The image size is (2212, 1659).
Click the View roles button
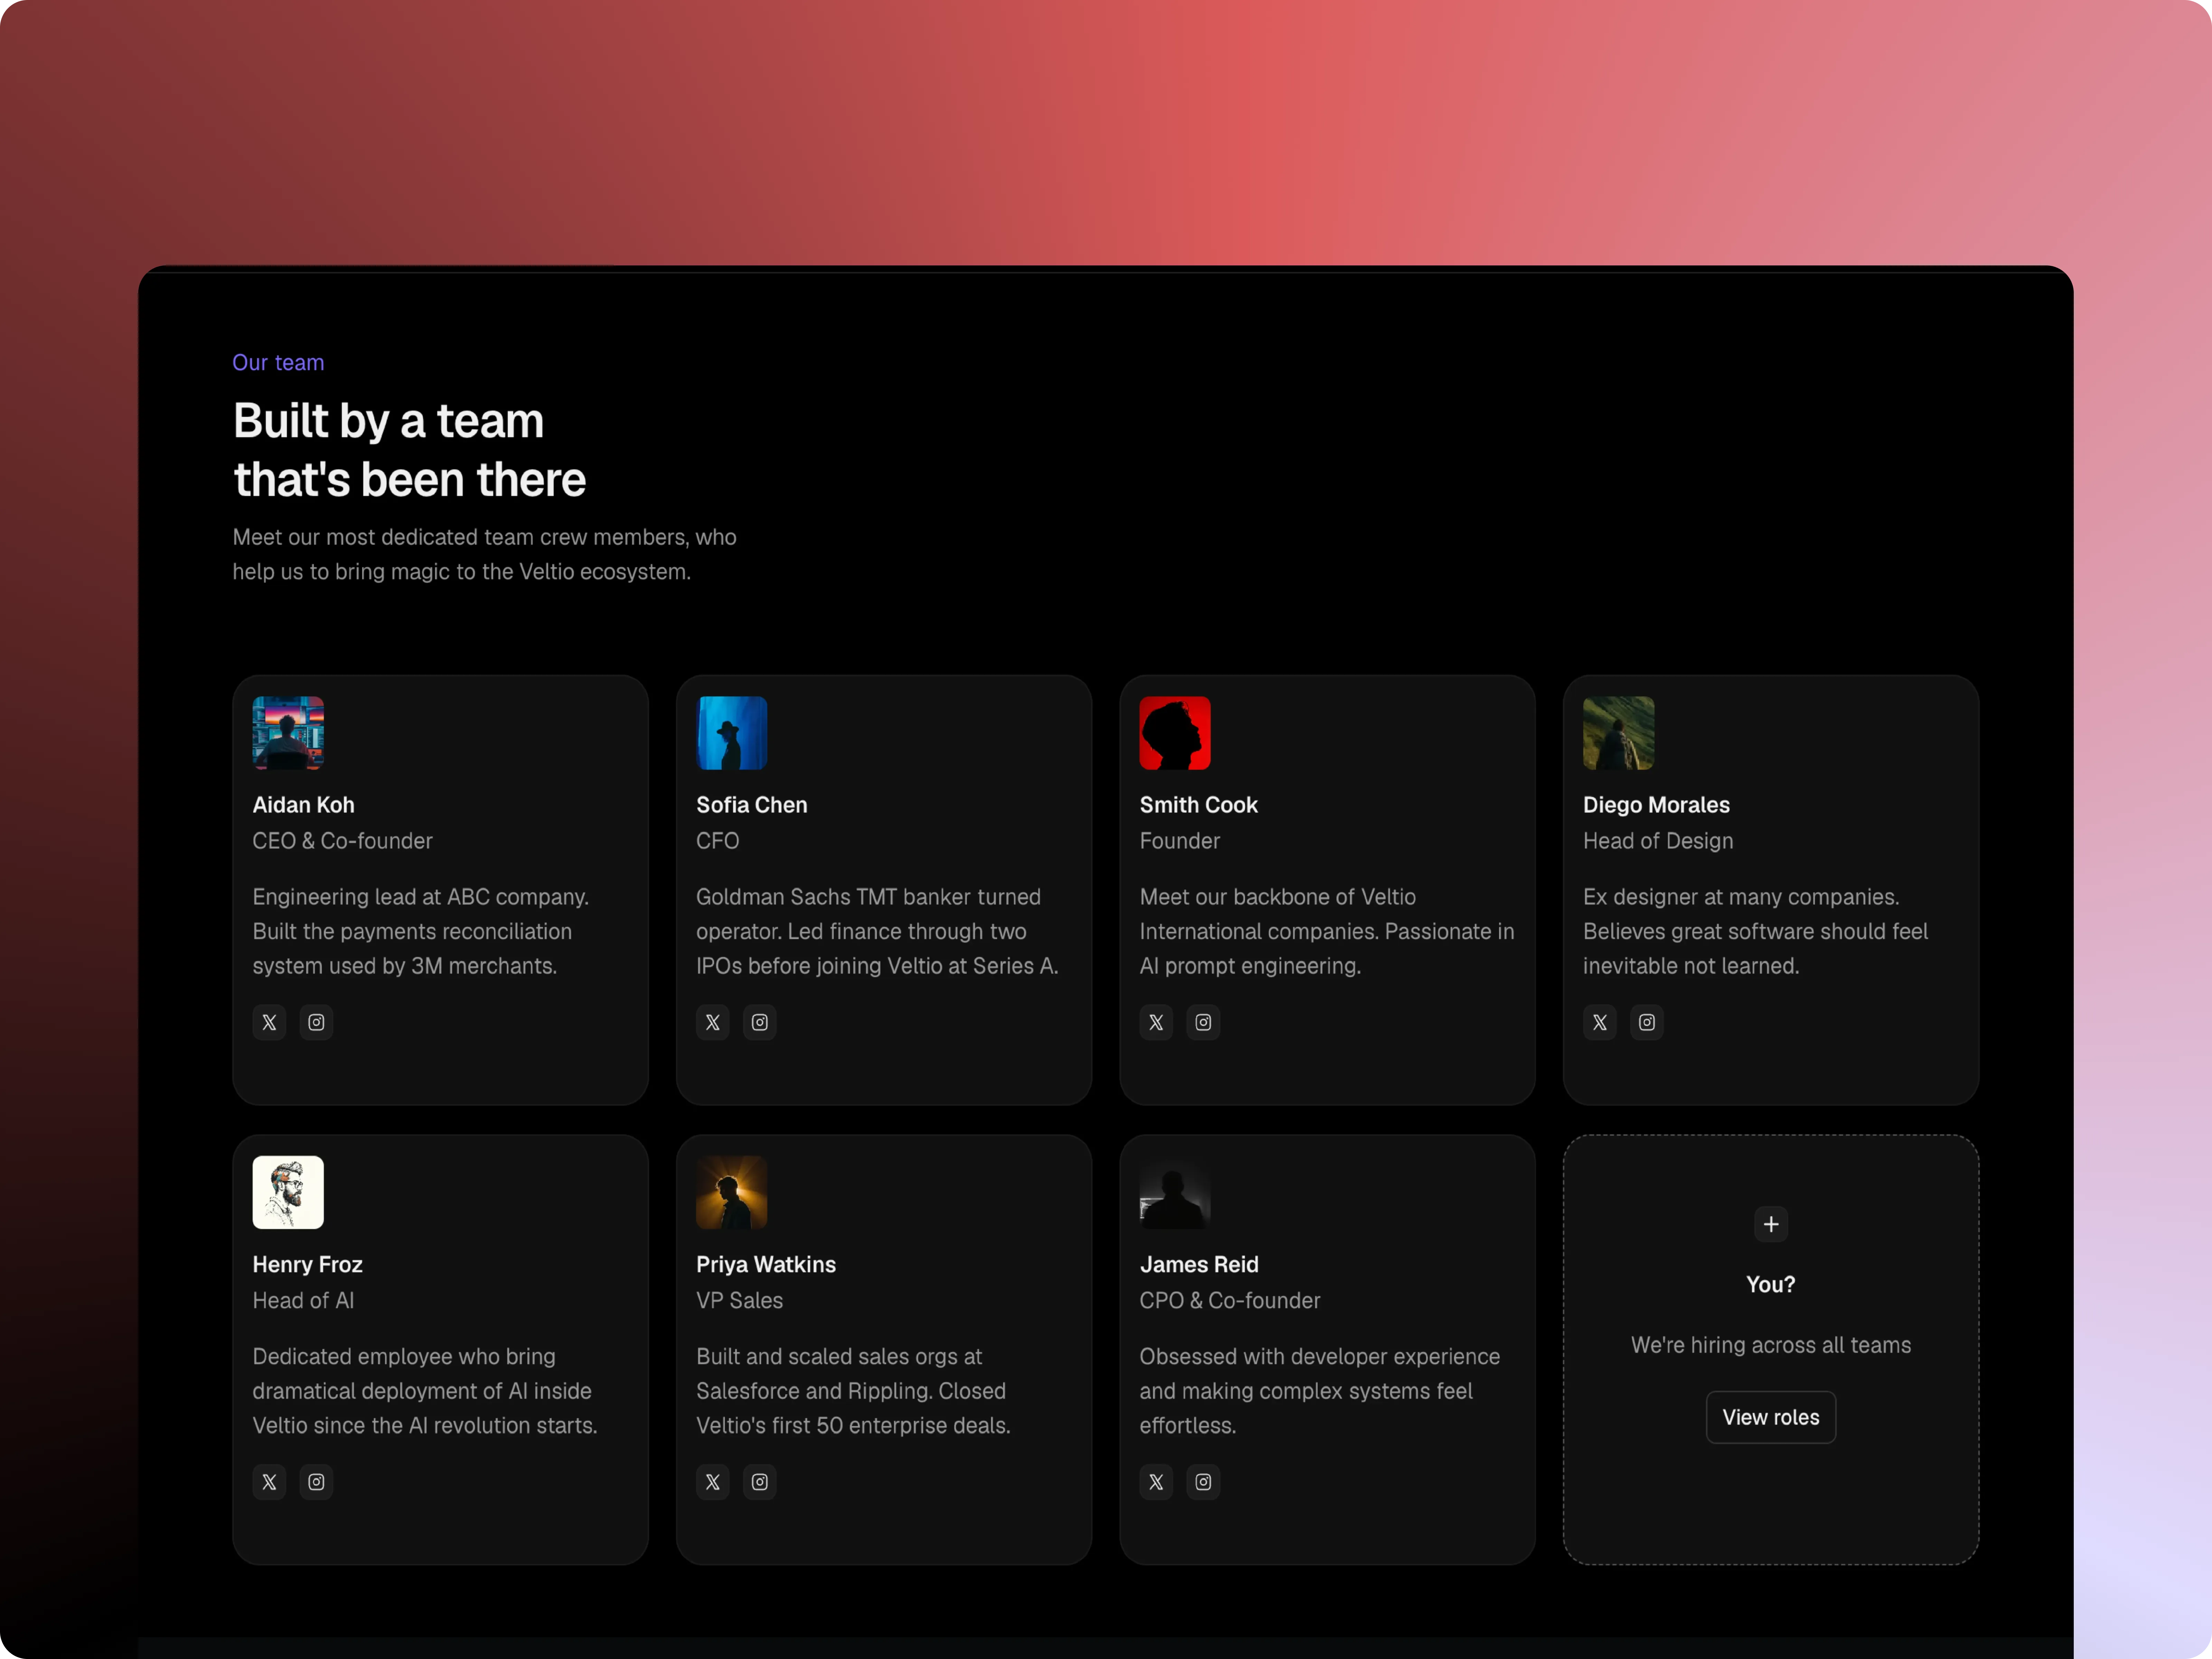[x=1771, y=1417]
